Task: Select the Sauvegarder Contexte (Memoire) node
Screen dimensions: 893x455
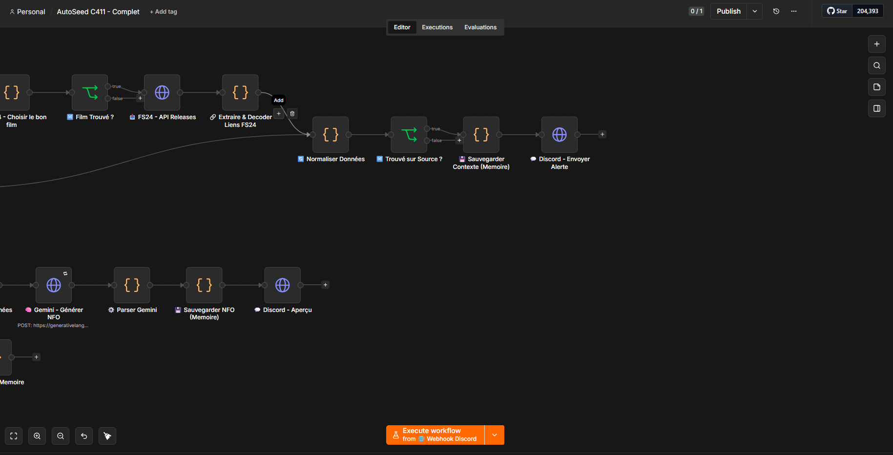Action: point(481,134)
